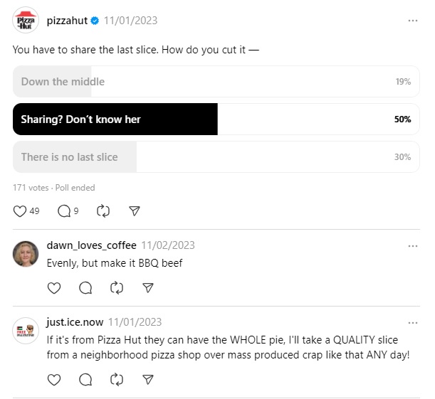View dawn_loves_coffee's profile picture

click(x=26, y=254)
